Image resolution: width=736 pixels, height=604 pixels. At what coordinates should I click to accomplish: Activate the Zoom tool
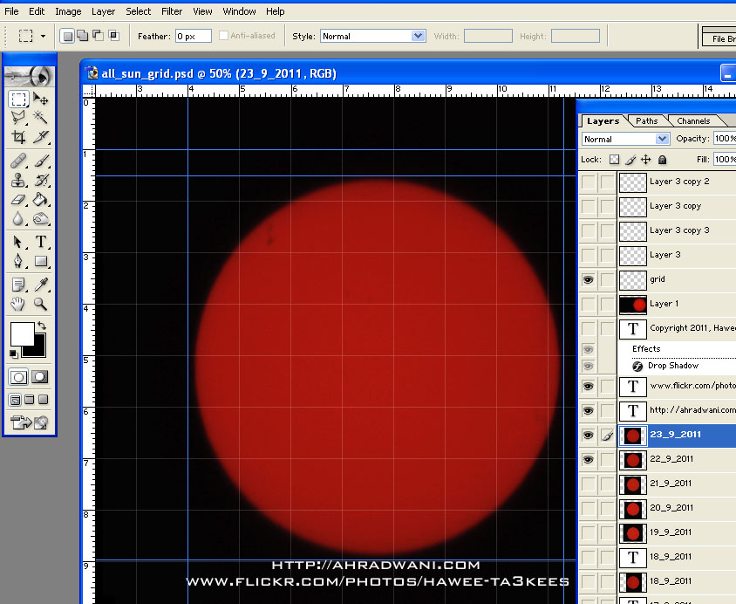coord(41,305)
